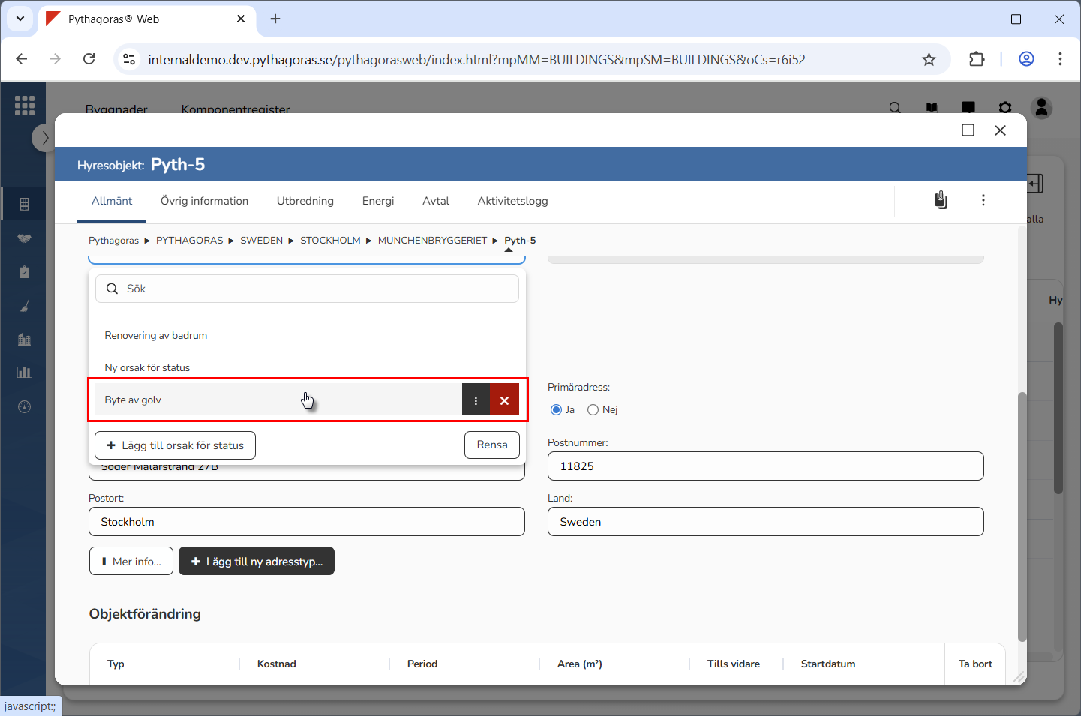The width and height of the screenshot is (1081, 716).
Task: Open the bar chart statistics sidebar icon
Action: click(24, 373)
